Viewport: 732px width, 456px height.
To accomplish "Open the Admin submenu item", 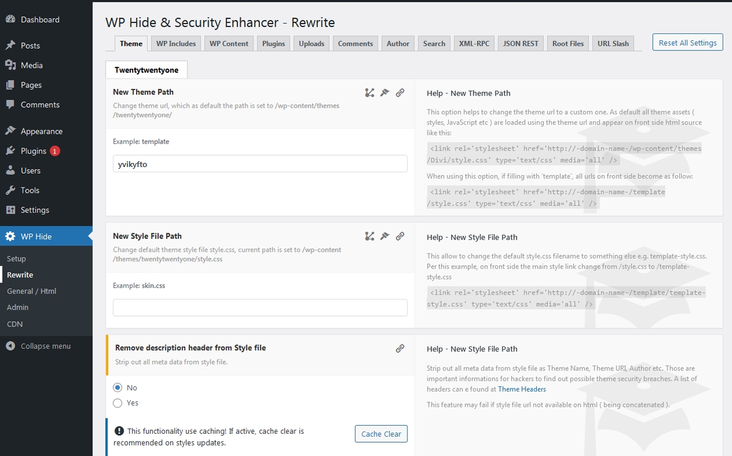I will coord(18,307).
